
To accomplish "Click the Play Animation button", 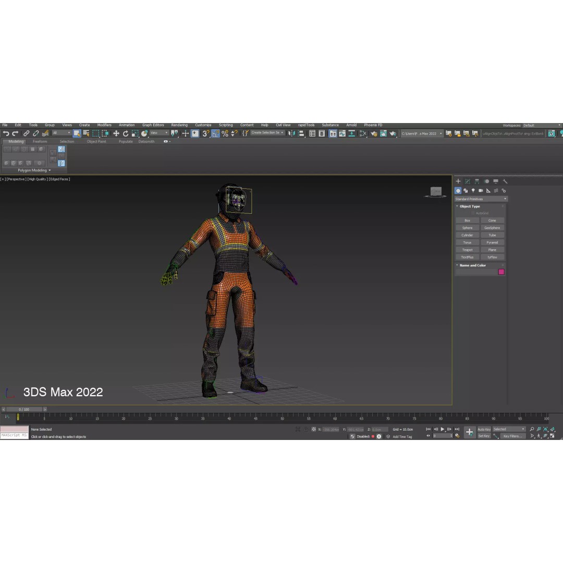I will coord(443,430).
